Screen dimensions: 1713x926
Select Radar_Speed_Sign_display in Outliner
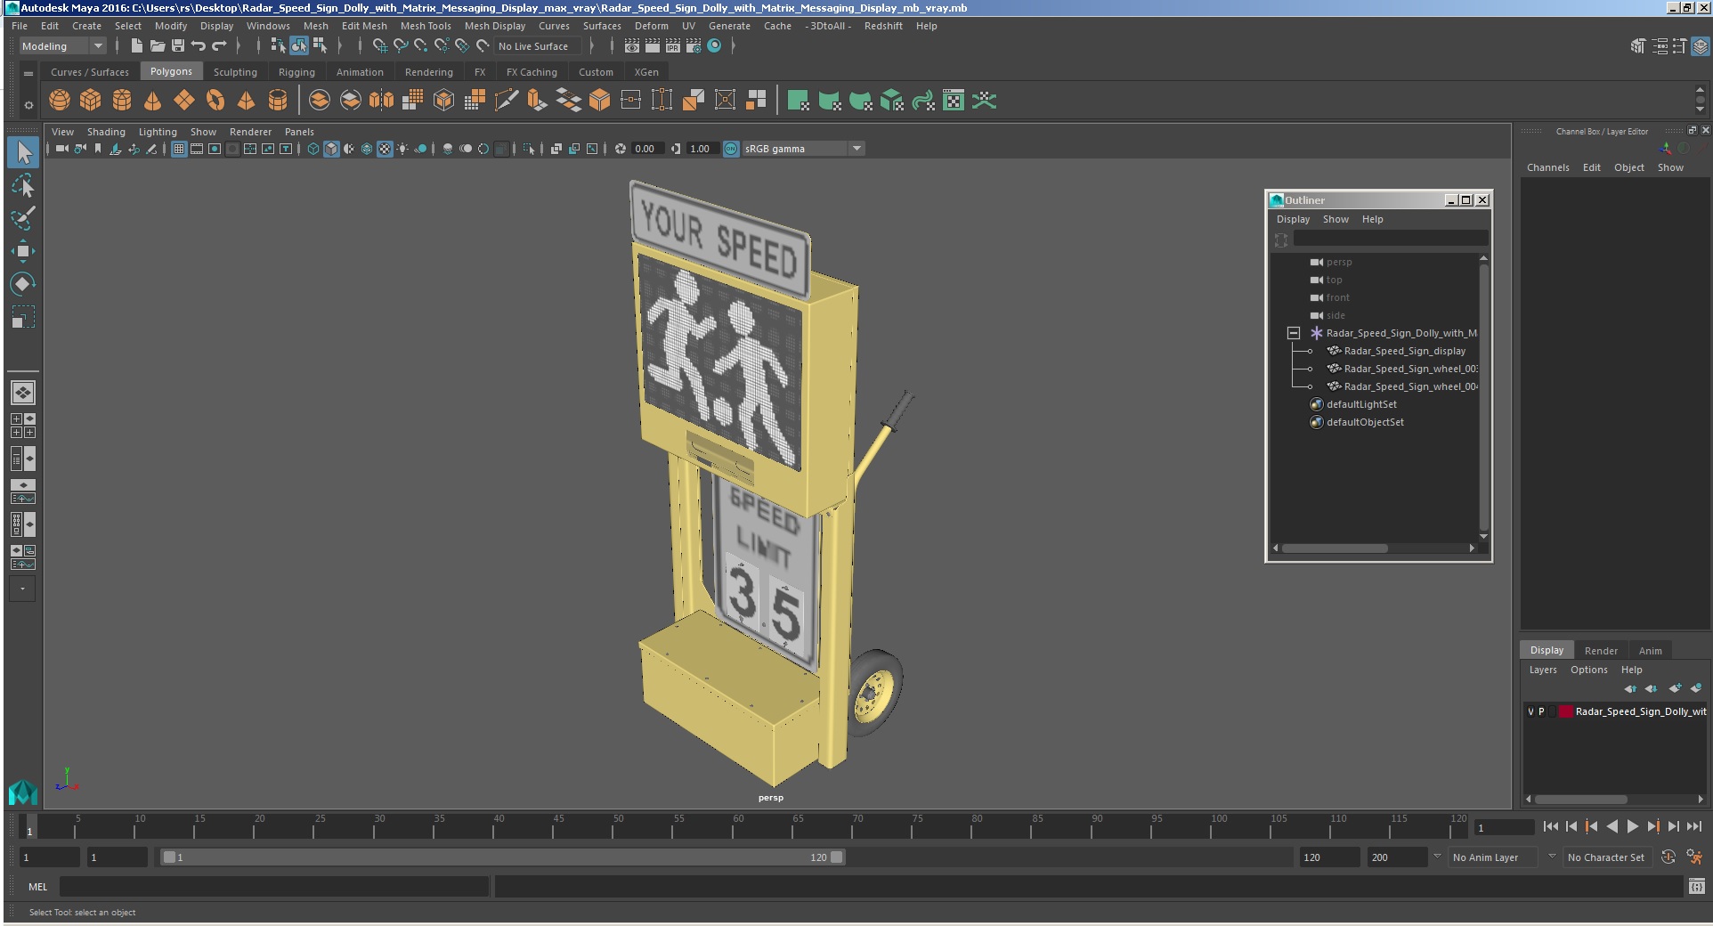click(x=1404, y=351)
